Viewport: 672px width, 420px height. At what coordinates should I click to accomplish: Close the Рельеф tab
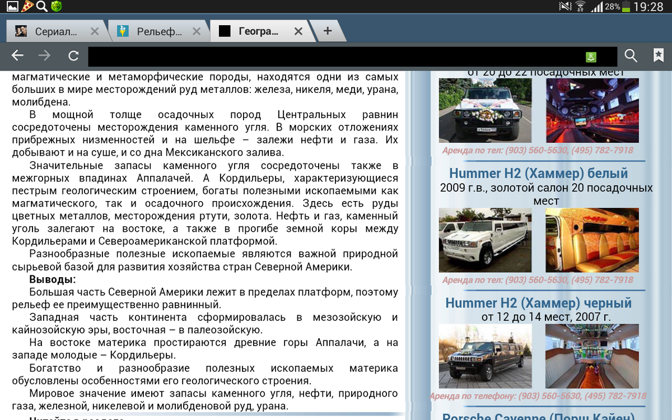196,32
